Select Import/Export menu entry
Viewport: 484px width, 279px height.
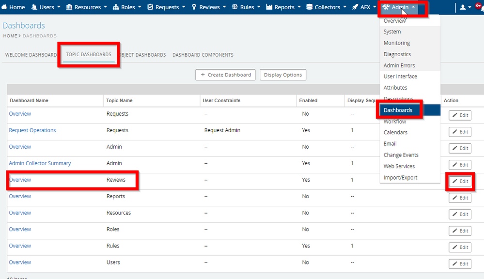coord(400,178)
